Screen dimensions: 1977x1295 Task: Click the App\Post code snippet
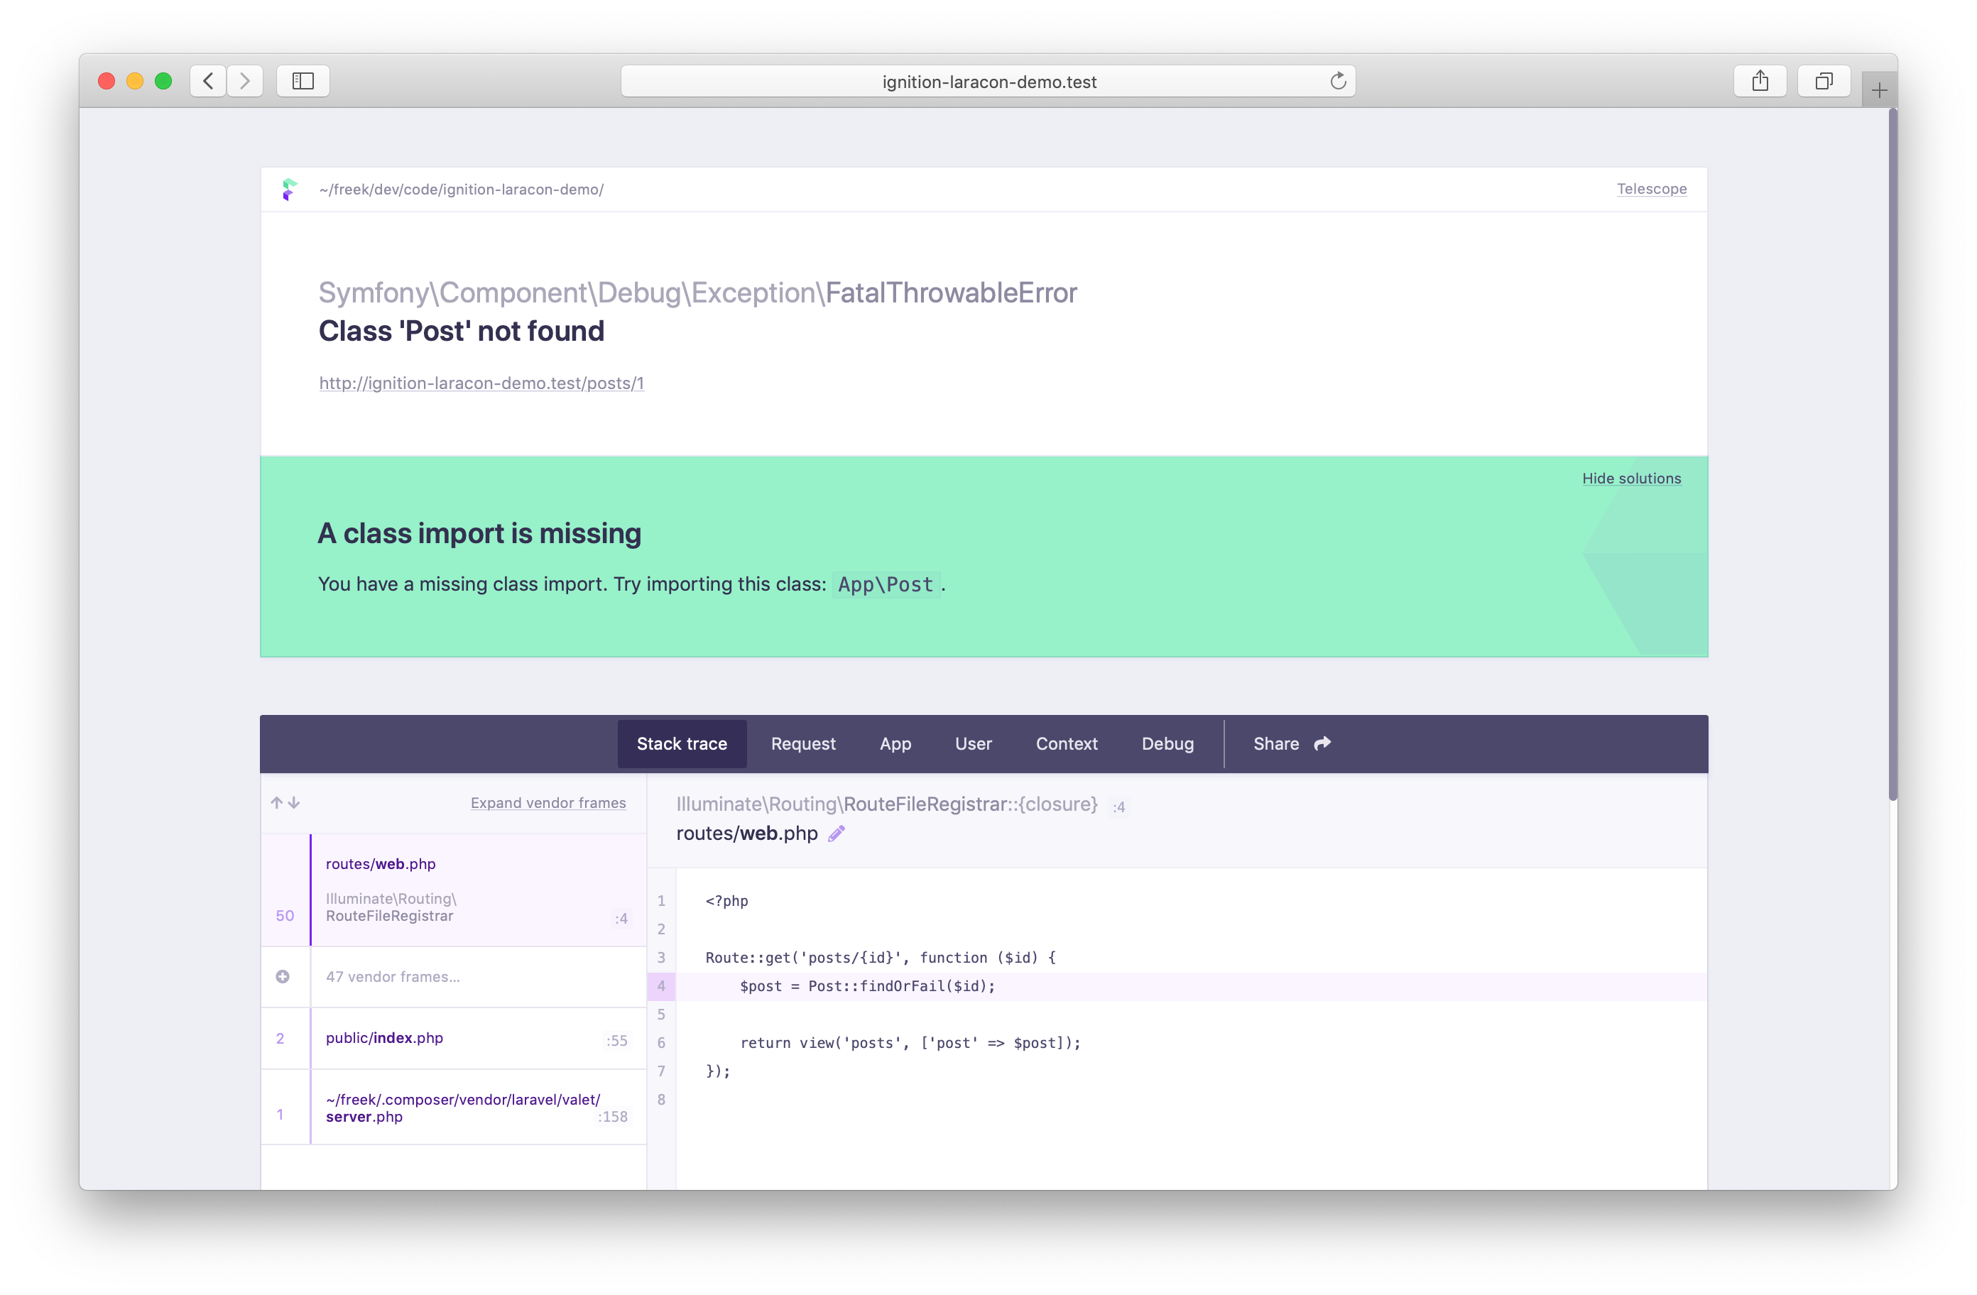click(x=886, y=584)
